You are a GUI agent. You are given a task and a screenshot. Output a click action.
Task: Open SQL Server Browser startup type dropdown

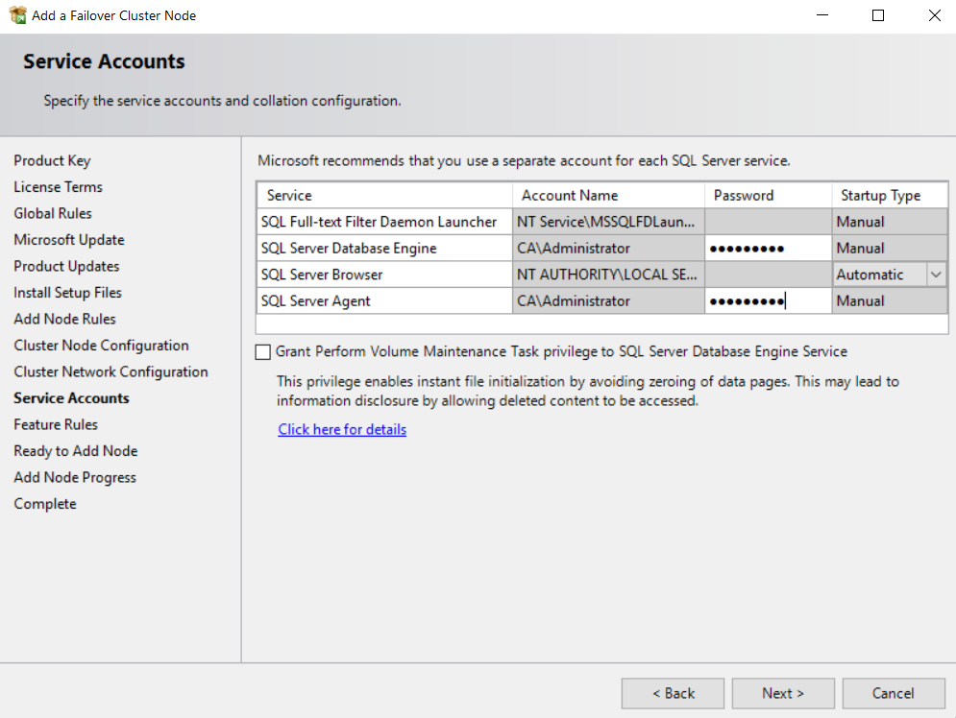pyautogui.click(x=936, y=275)
